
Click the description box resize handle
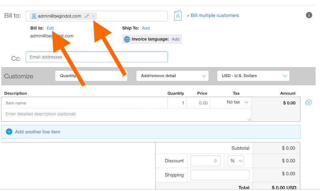[x=249, y=119]
